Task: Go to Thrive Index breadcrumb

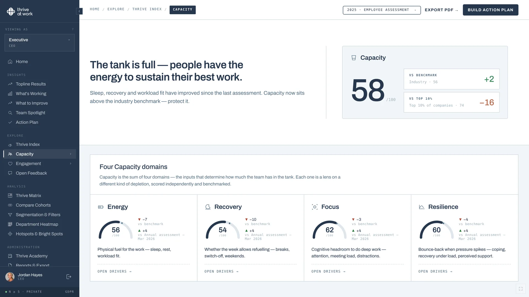Action: coord(147,9)
